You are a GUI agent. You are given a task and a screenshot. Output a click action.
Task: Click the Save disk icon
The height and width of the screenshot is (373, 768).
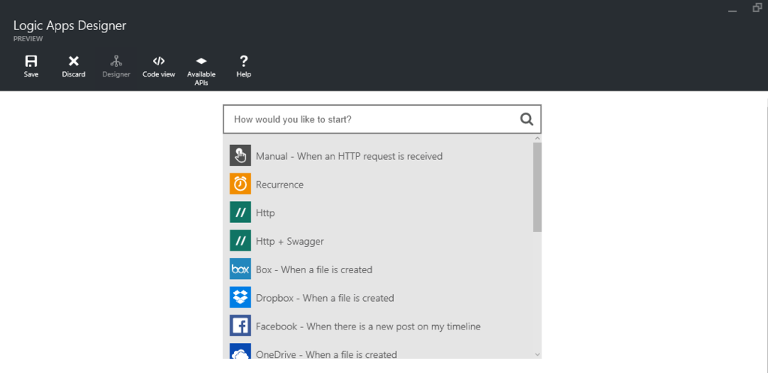point(31,62)
